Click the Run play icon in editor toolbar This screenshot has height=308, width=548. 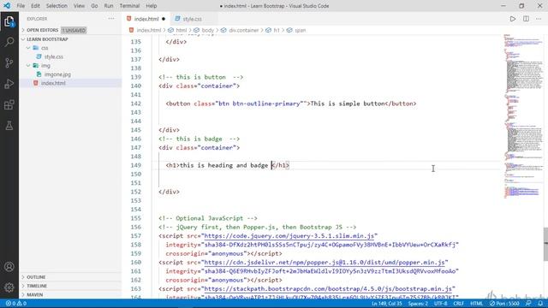click(513, 19)
